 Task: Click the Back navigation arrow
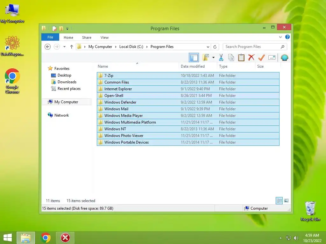pyautogui.click(x=48, y=47)
